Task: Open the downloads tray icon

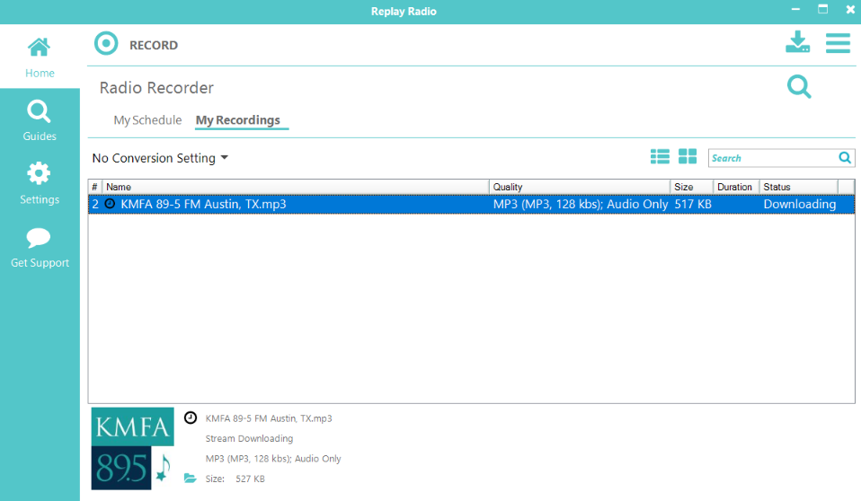Action: click(797, 42)
